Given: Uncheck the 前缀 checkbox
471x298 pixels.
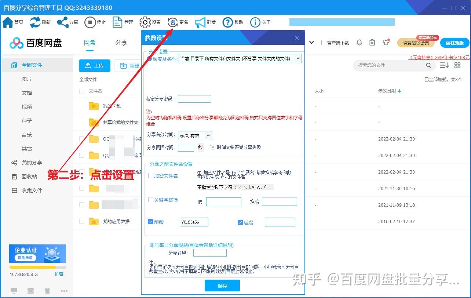Looking at the screenshot, I should (150, 222).
